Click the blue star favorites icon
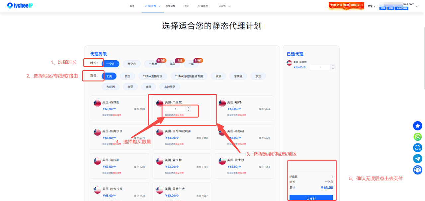The height and width of the screenshot is (201, 425). pyautogui.click(x=417, y=126)
